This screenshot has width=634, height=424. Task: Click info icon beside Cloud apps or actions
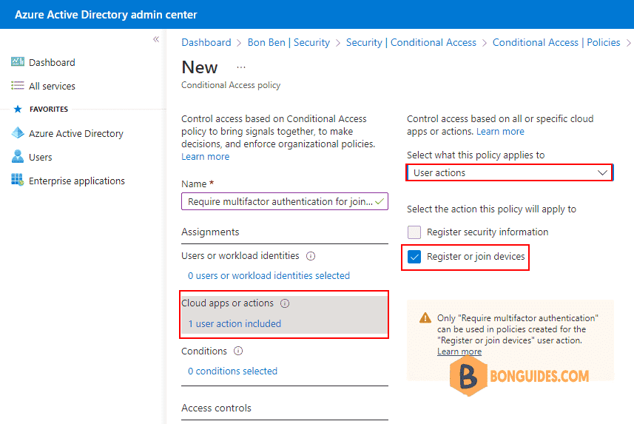point(285,303)
